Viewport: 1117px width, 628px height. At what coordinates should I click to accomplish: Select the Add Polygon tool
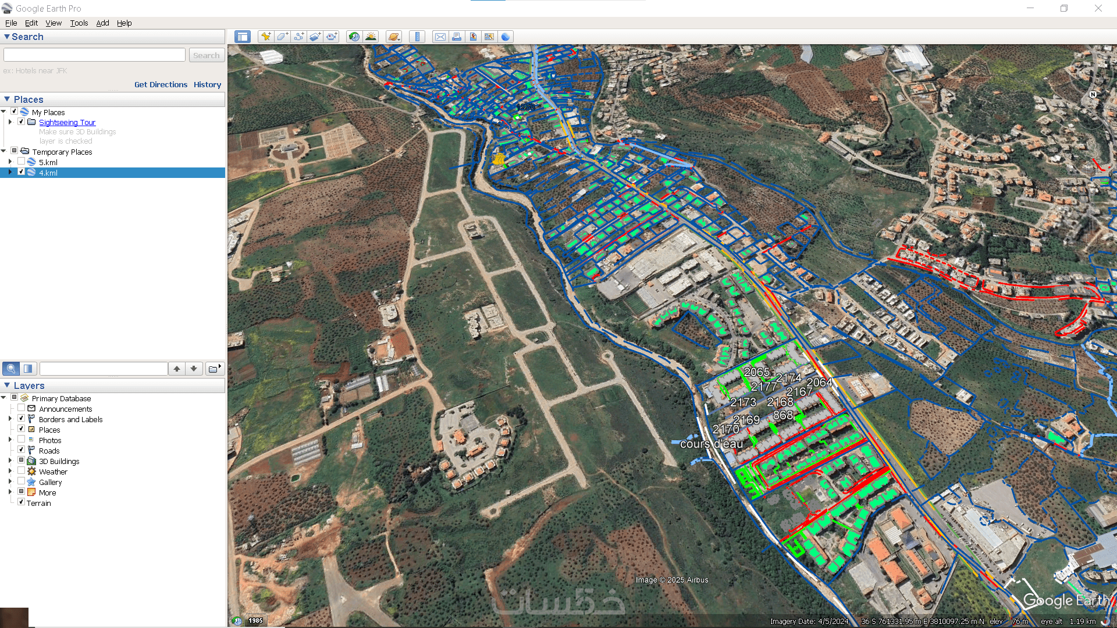[x=282, y=37]
